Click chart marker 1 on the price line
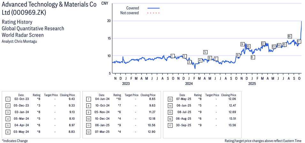Viewport: 305px width, 143px height. pyautogui.click(x=173, y=56)
